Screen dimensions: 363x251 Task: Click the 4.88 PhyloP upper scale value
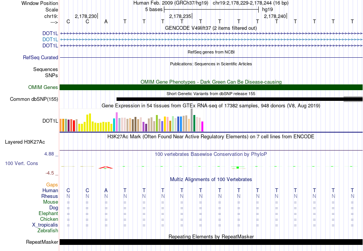pyautogui.click(x=49, y=154)
